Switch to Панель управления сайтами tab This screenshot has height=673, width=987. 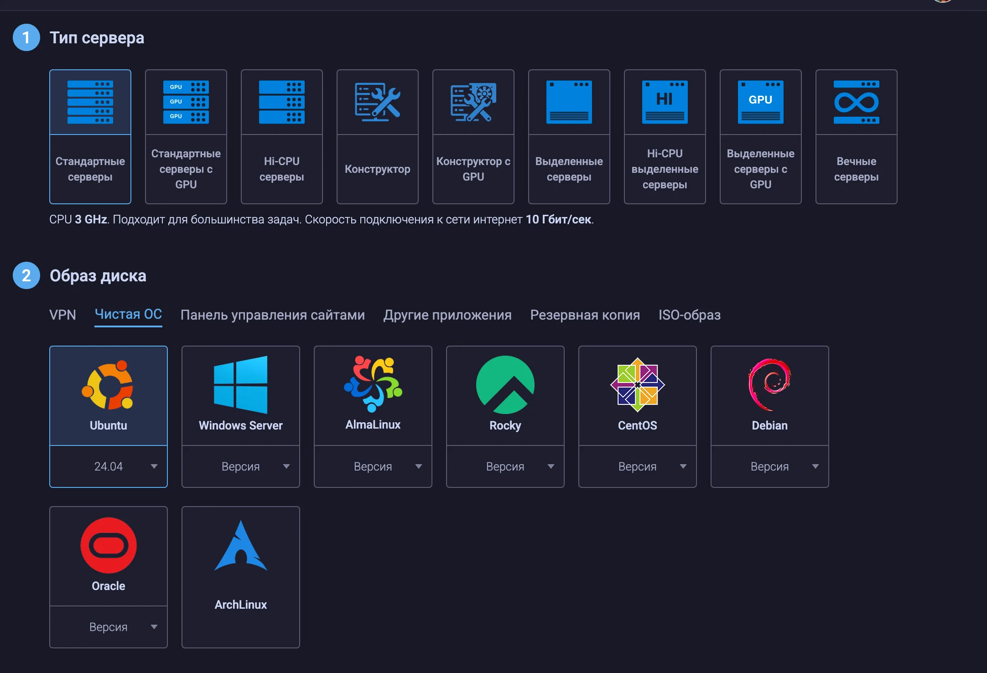273,315
